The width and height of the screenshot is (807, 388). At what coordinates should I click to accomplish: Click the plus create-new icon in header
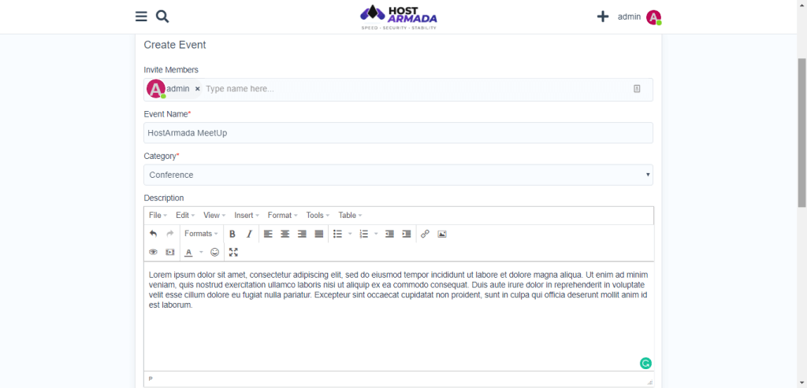click(x=603, y=17)
